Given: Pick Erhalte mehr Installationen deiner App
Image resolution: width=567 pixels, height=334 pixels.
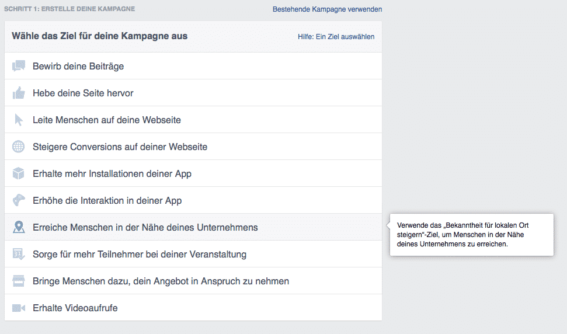Looking at the screenshot, I should pyautogui.click(x=112, y=173).
